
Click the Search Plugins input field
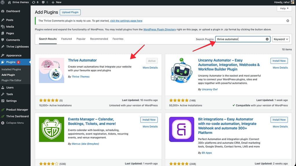(240, 39)
